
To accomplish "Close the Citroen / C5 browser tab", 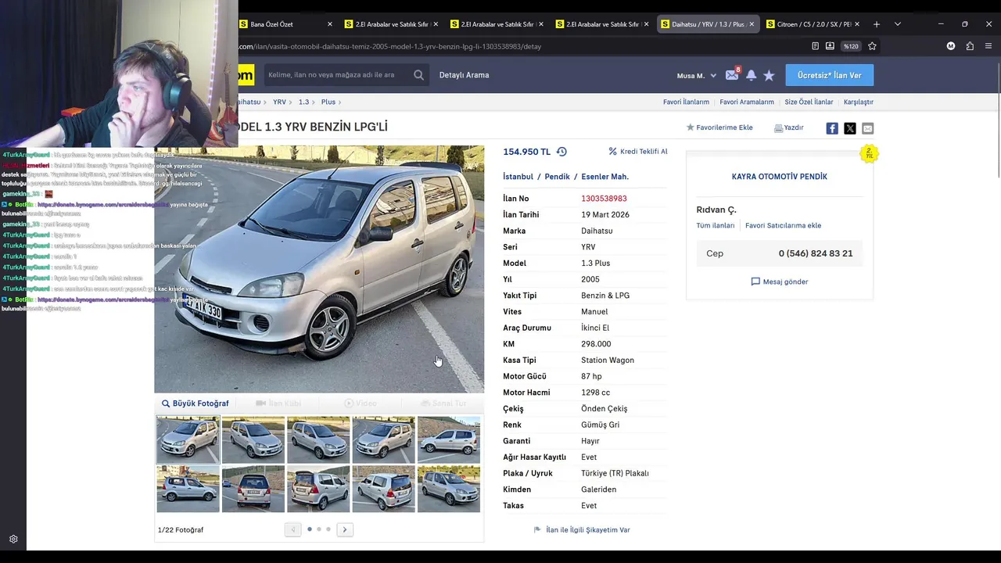I will 857,24.
